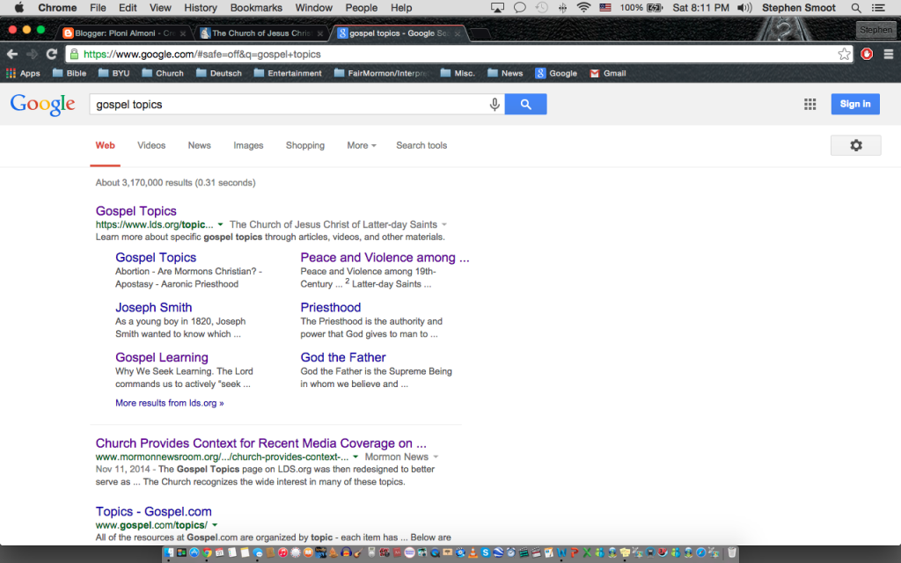Open the Google bookmark in the bookmarks bar
The image size is (901, 563).
click(x=556, y=73)
